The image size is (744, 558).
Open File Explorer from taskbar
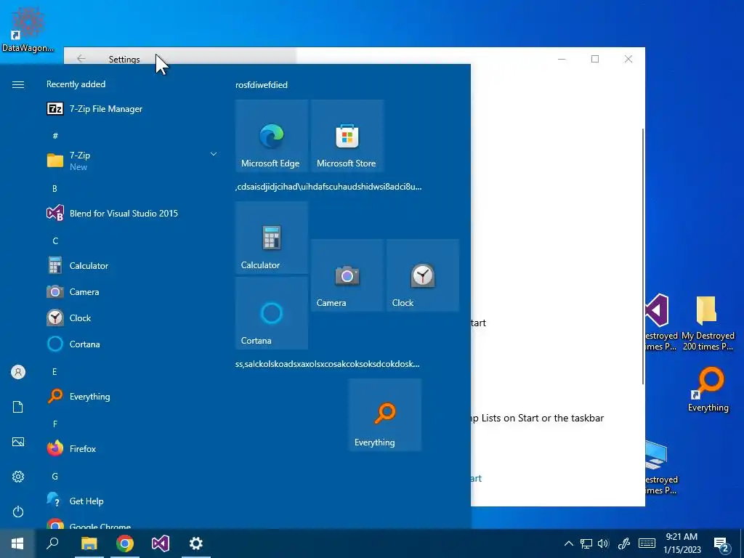click(89, 543)
